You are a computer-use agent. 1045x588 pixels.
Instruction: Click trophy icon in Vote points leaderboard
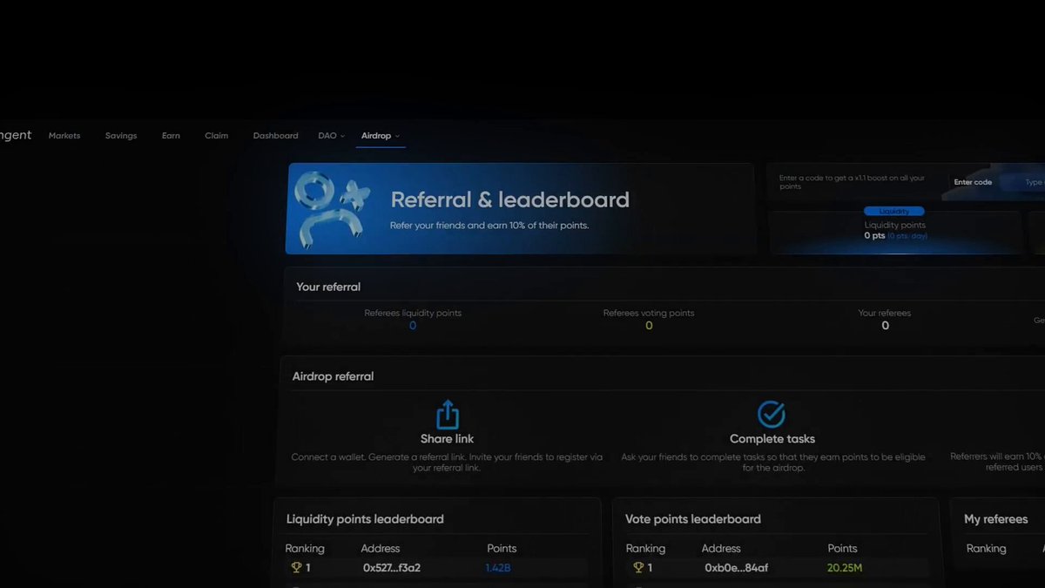click(x=638, y=568)
